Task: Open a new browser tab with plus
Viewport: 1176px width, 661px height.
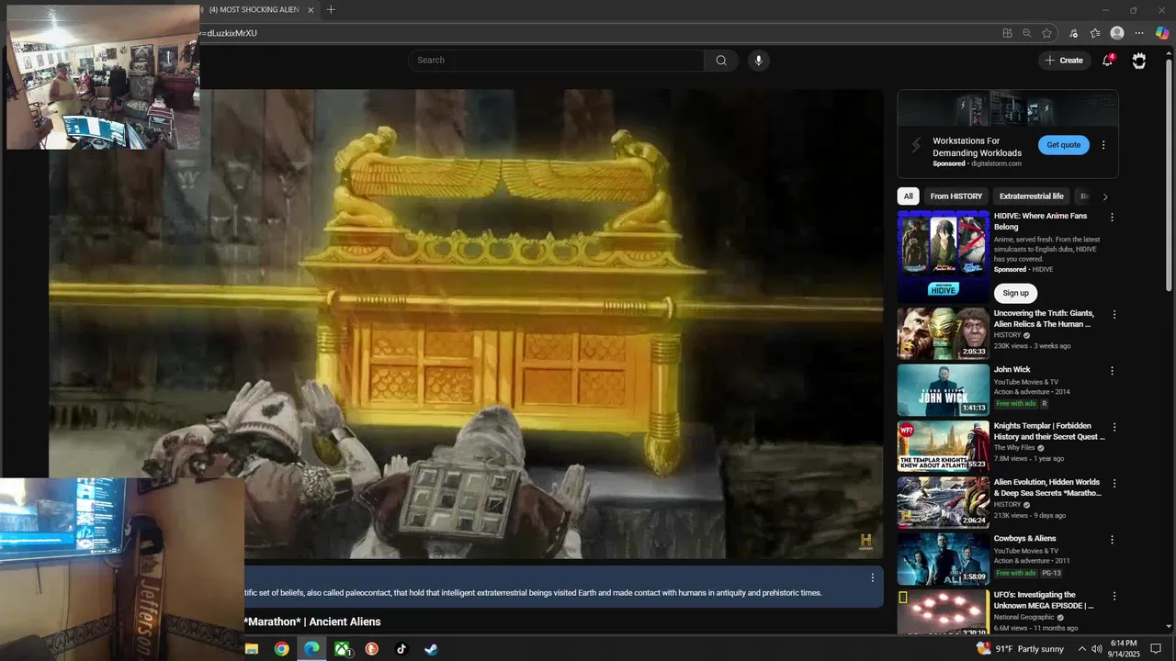Action: [331, 10]
